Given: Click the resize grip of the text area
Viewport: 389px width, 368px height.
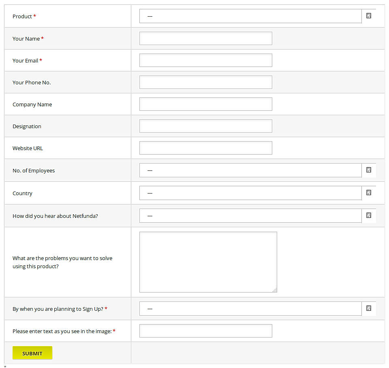Looking at the screenshot, I should click(x=274, y=291).
